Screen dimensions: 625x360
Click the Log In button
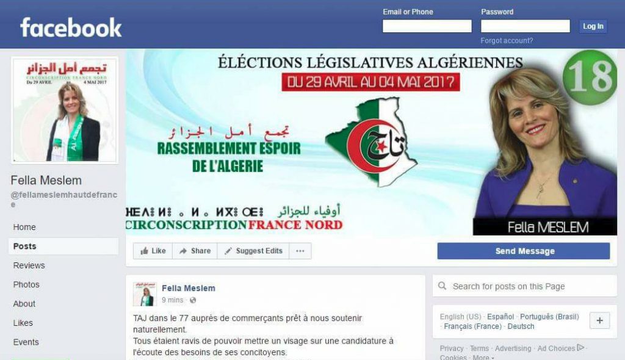[593, 26]
